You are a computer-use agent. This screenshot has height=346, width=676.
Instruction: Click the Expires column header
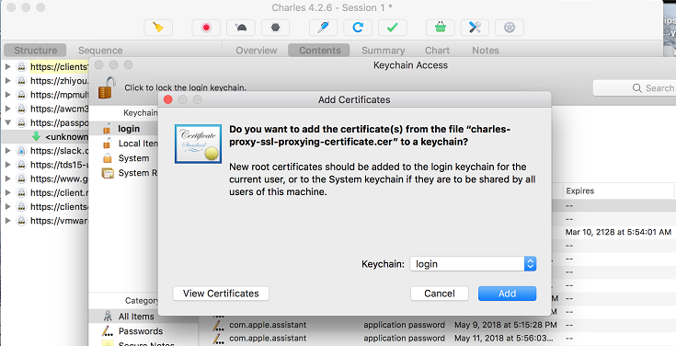click(x=618, y=190)
